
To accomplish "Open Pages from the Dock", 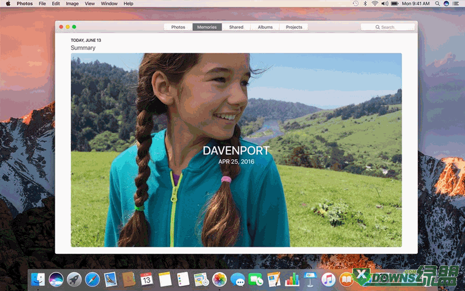I will [274, 279].
